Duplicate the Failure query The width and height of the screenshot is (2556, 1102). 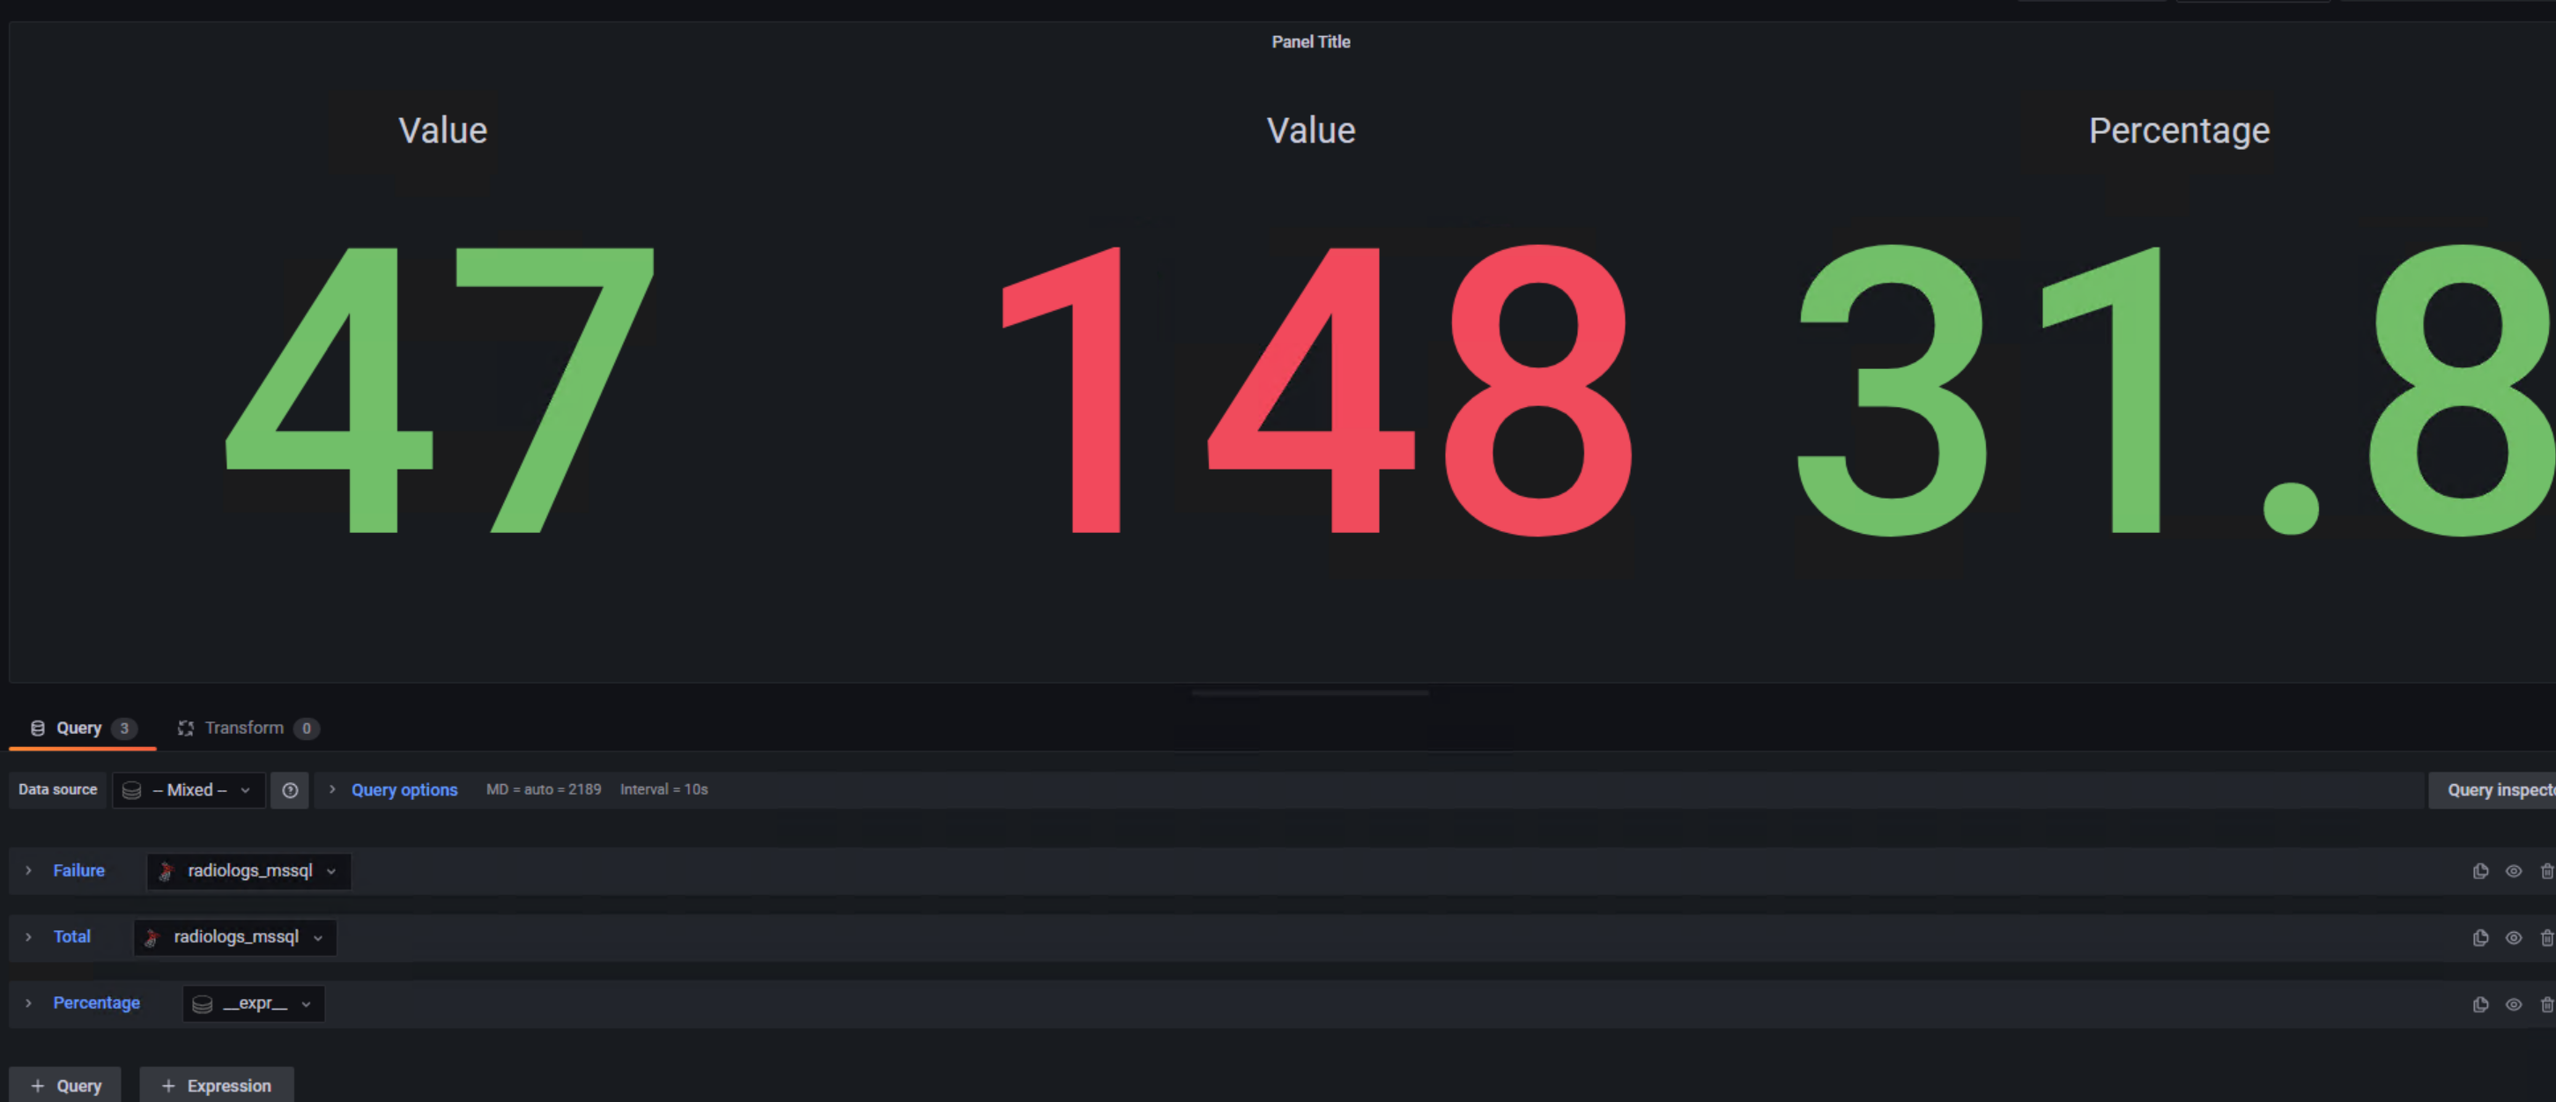tap(2479, 871)
